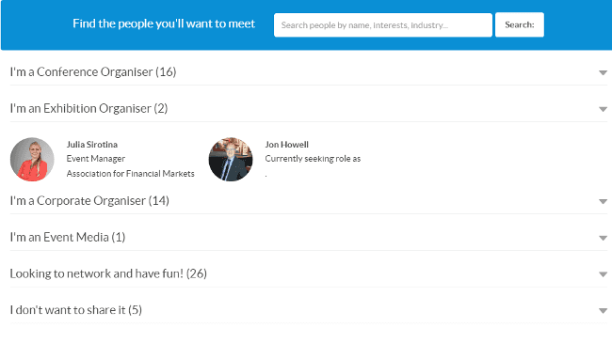The height and width of the screenshot is (343, 612).
Task: Collapse the Exhibition Organiser section arrow
Action: coord(603,109)
